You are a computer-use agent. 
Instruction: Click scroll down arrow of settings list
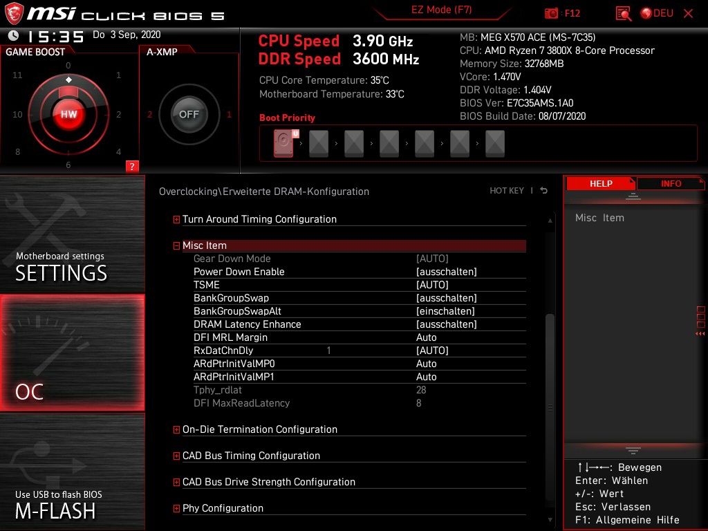(x=550, y=520)
